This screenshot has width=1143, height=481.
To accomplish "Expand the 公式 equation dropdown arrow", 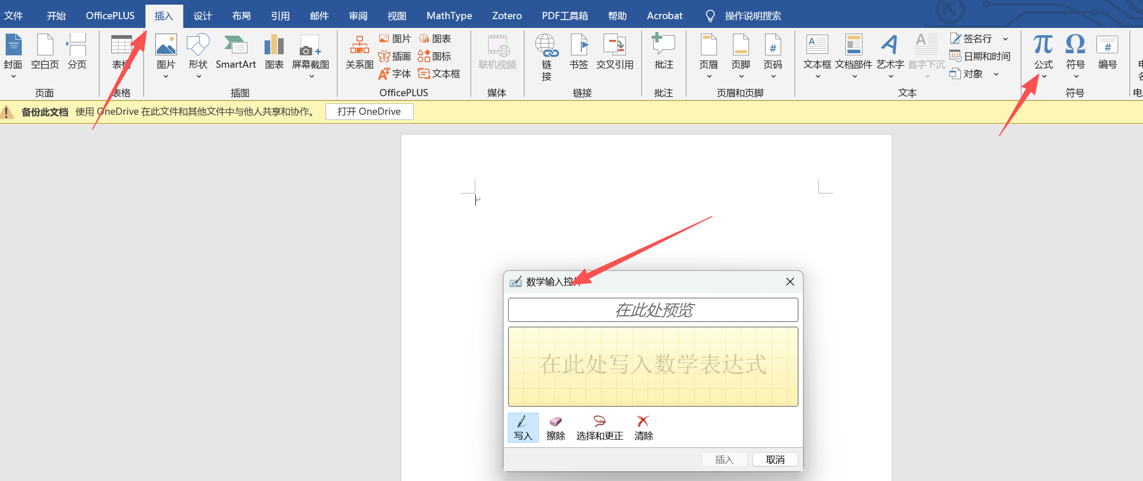I will point(1044,77).
